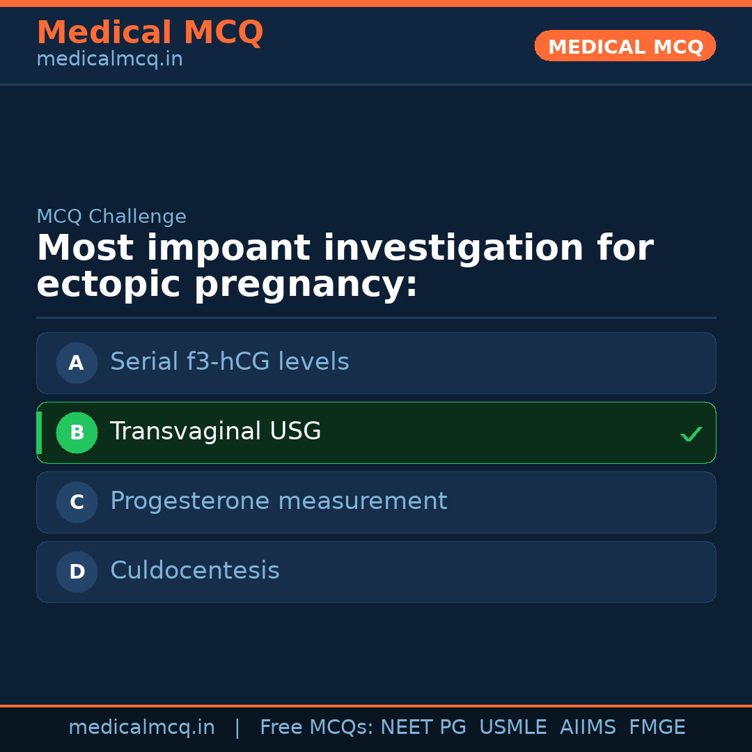The height and width of the screenshot is (752, 752).
Task: Pick the 'Culdocentesis' answer option
Action: coord(195,571)
